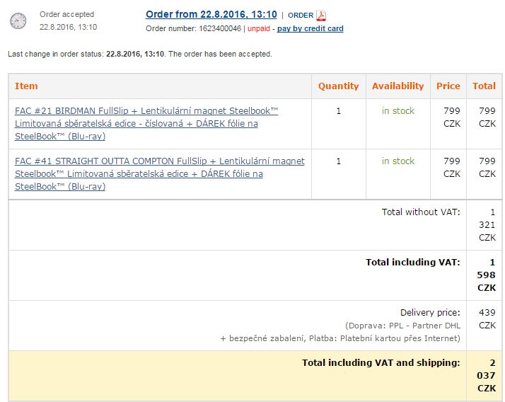Click the small ORDER link
The height and width of the screenshot is (402, 505).
[x=301, y=16]
